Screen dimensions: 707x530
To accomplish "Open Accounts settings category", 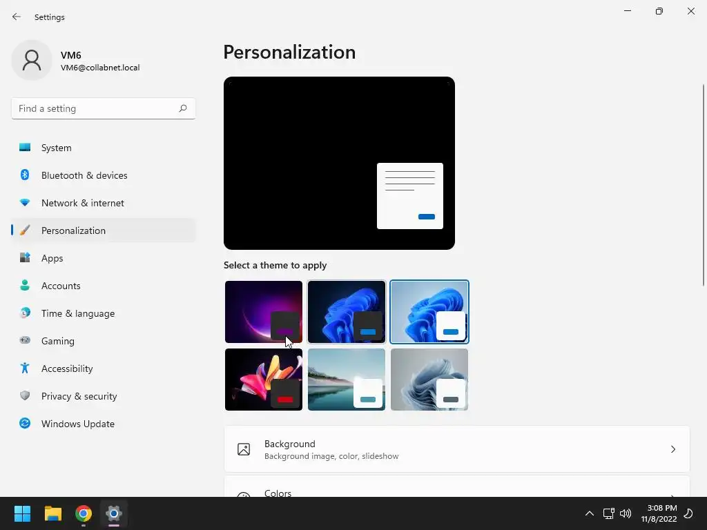I will 104,286.
